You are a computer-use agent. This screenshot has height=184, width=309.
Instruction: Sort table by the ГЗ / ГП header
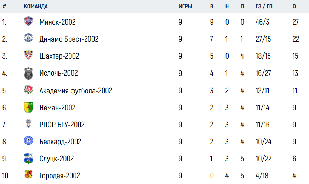click(264, 6)
